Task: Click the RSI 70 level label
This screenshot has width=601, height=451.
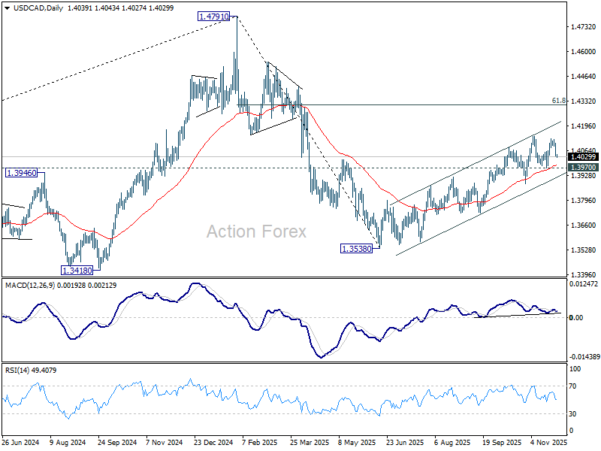Action: point(572,386)
